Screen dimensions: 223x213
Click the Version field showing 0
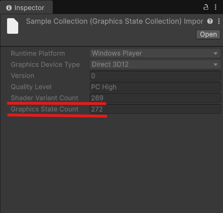click(x=155, y=76)
